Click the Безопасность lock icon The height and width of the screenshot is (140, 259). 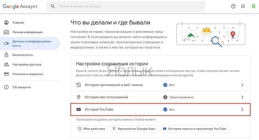pyautogui.click(x=6, y=55)
